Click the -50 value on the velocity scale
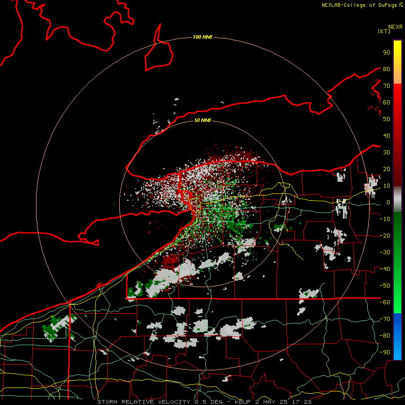The image size is (405, 405). (385, 286)
